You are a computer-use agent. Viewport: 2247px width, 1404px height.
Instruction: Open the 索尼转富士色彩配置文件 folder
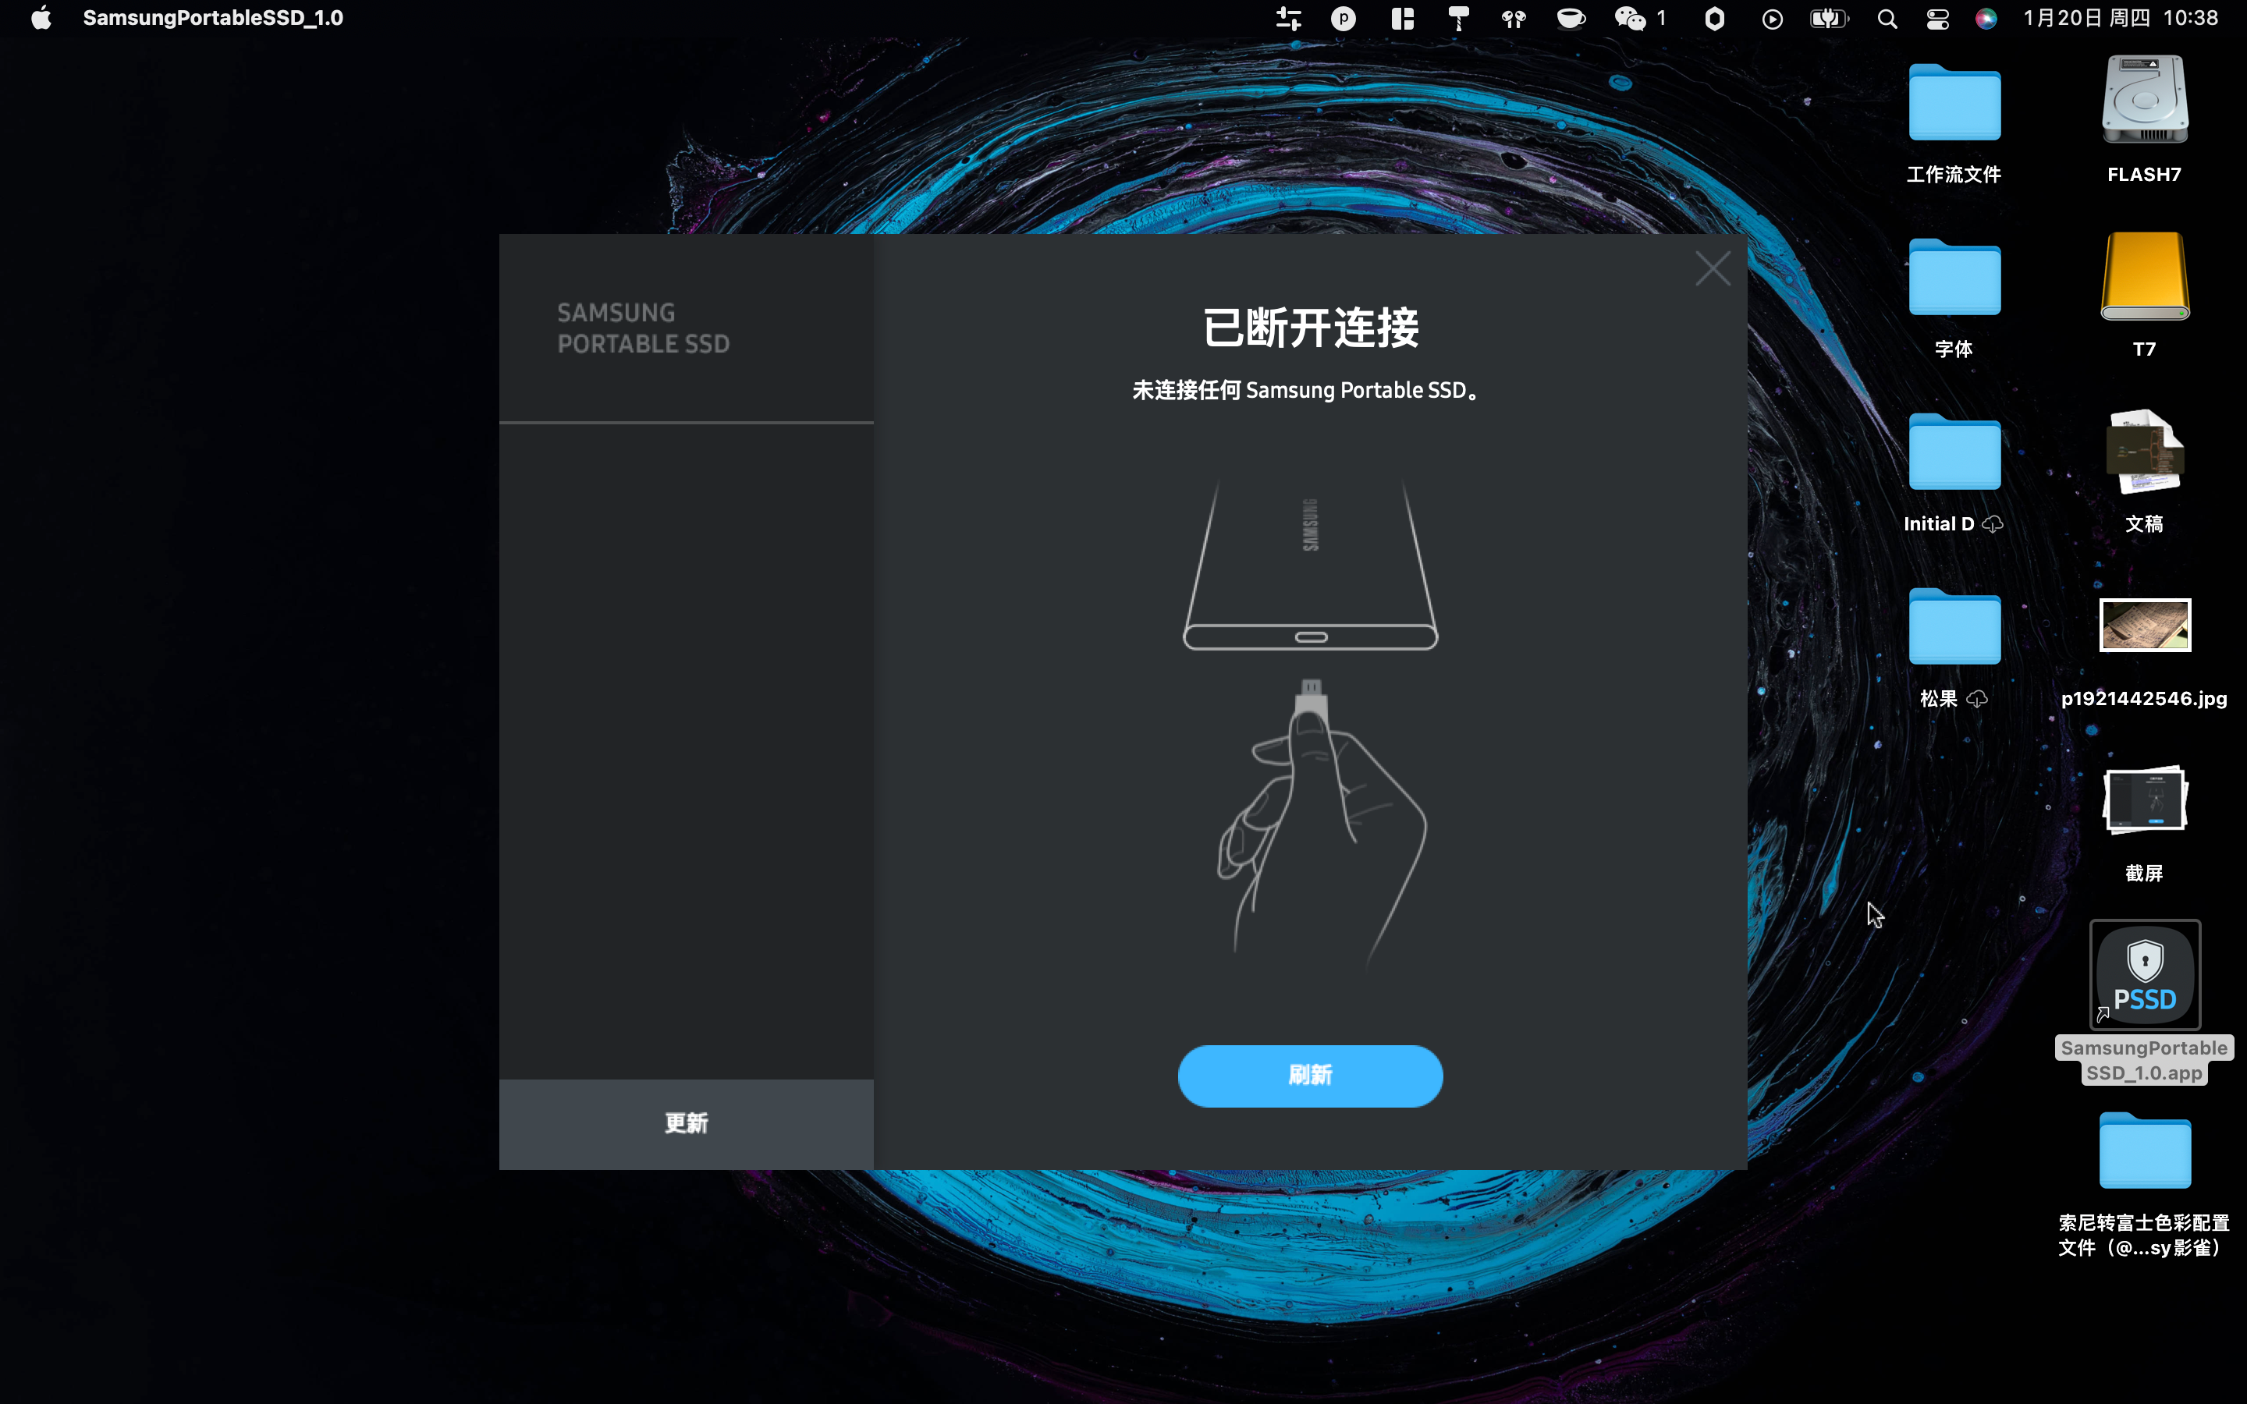tap(2144, 1151)
